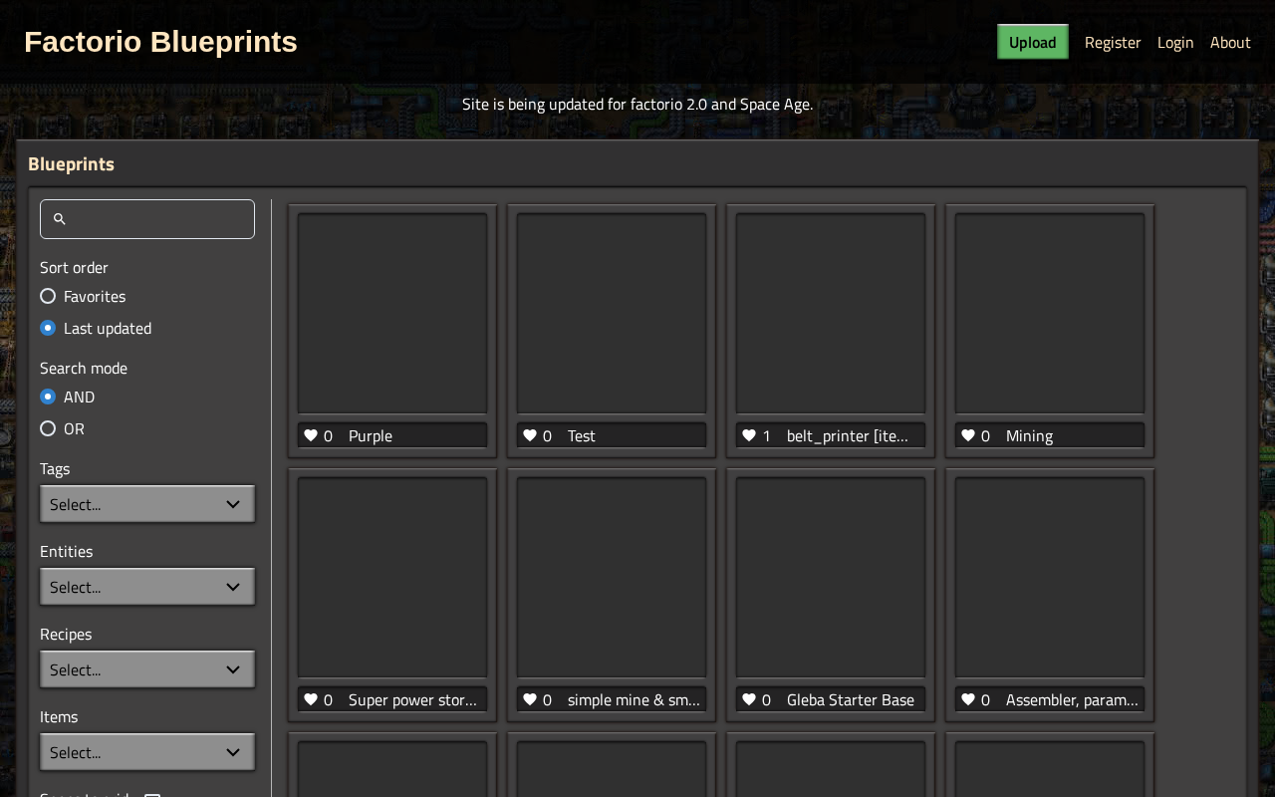Click the magnifying glass search icon

click(60, 219)
